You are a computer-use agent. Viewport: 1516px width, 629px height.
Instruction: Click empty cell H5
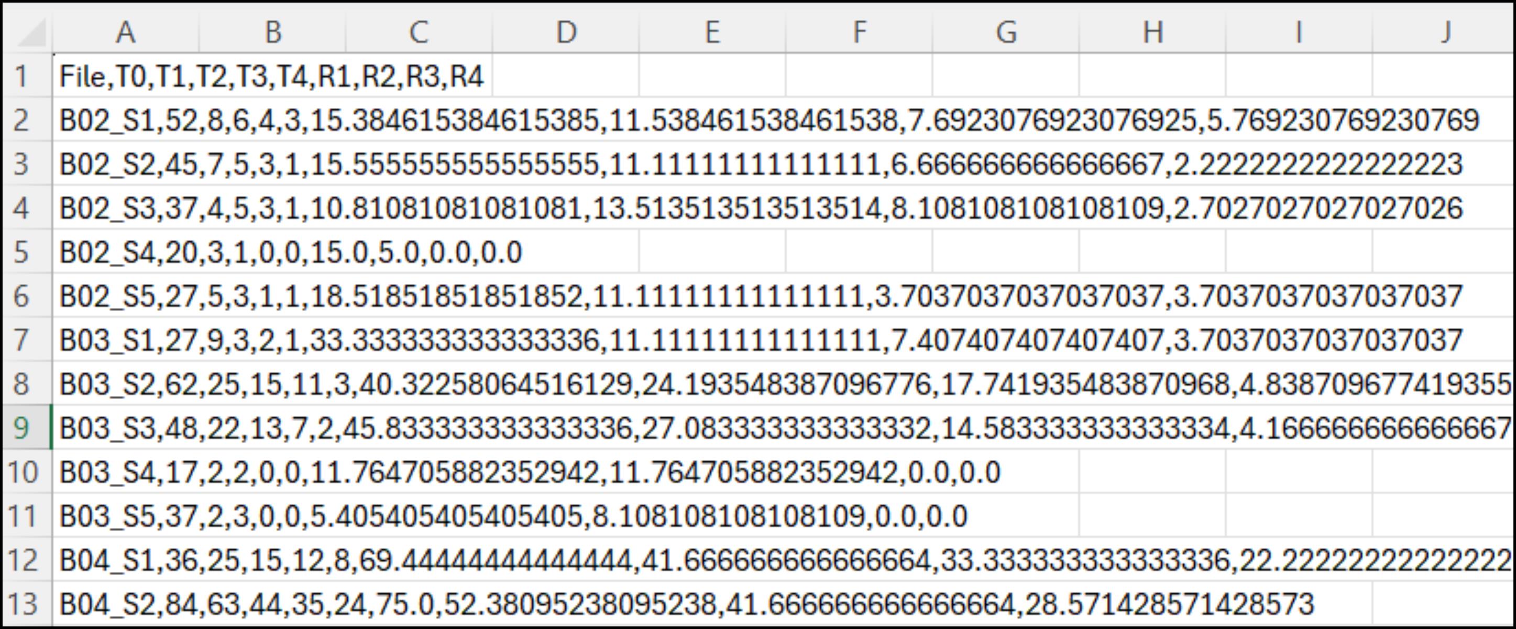tap(1152, 252)
